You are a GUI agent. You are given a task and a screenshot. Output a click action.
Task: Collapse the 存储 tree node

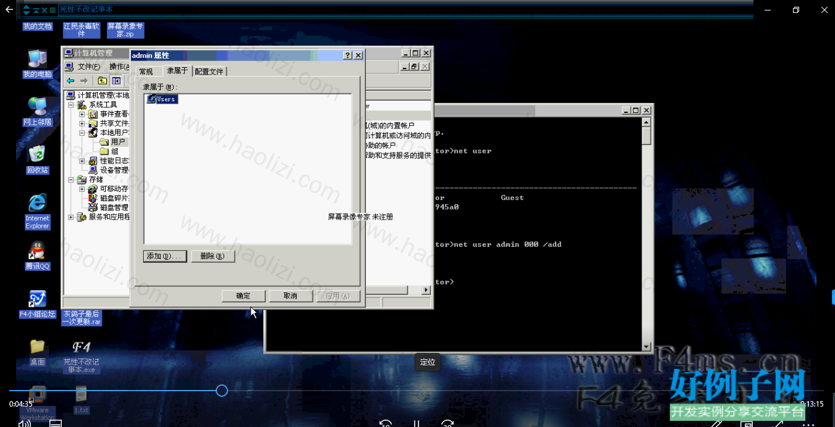pos(71,180)
